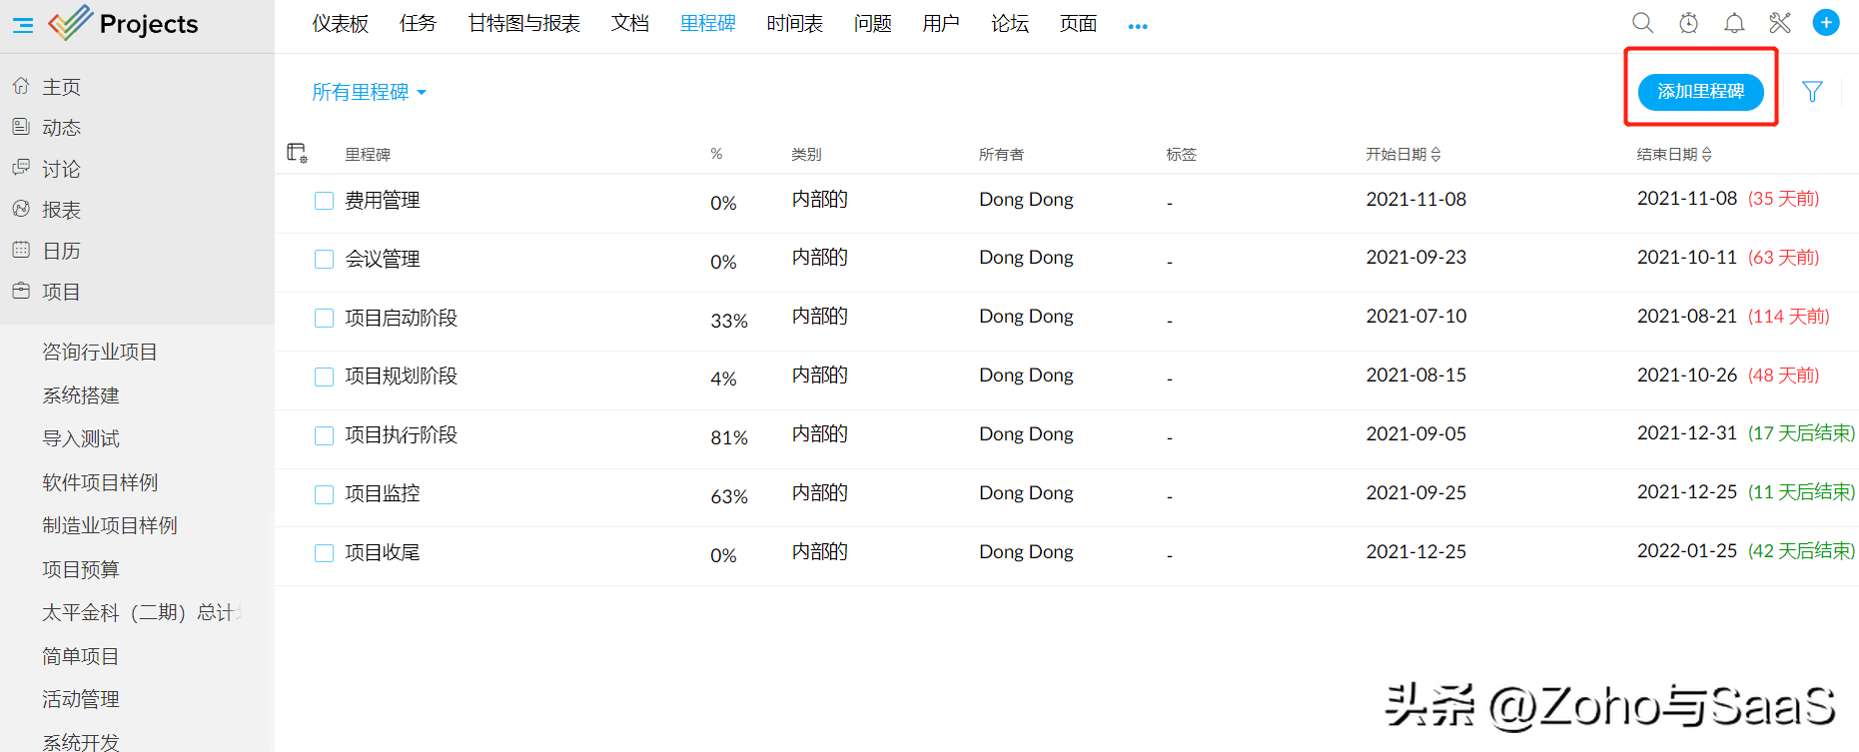Sort by 开始日期 arrows
Image resolution: width=1859 pixels, height=752 pixels.
[x=1435, y=154]
